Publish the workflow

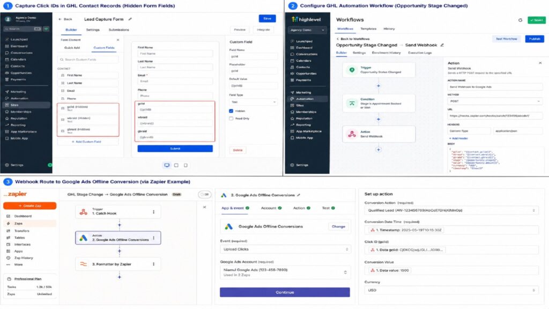pos(535,39)
